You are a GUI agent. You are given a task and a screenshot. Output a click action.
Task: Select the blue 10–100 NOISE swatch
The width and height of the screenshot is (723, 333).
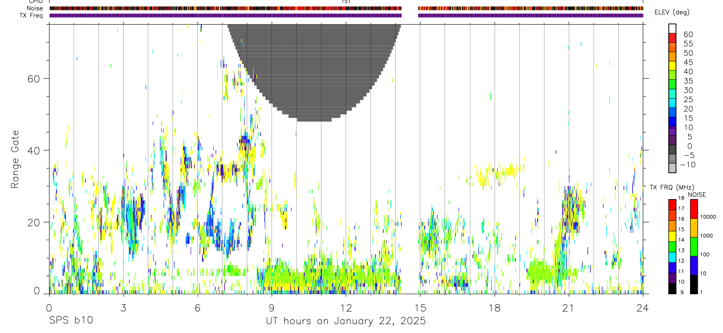pyautogui.click(x=694, y=265)
